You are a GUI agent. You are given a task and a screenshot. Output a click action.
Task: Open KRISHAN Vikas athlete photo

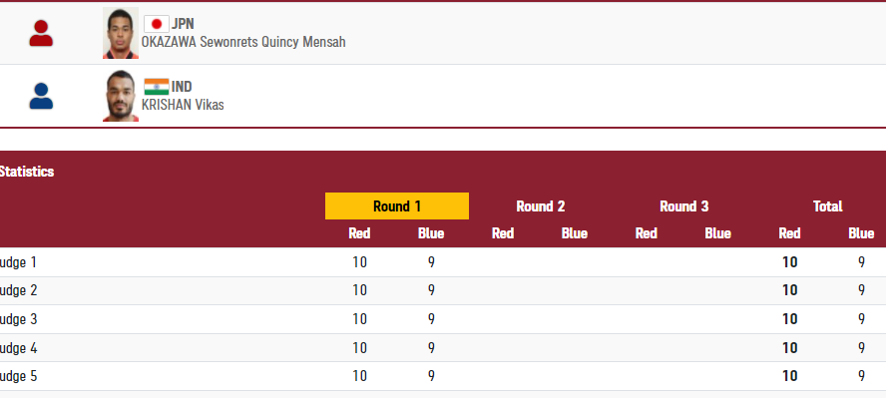pos(121,96)
